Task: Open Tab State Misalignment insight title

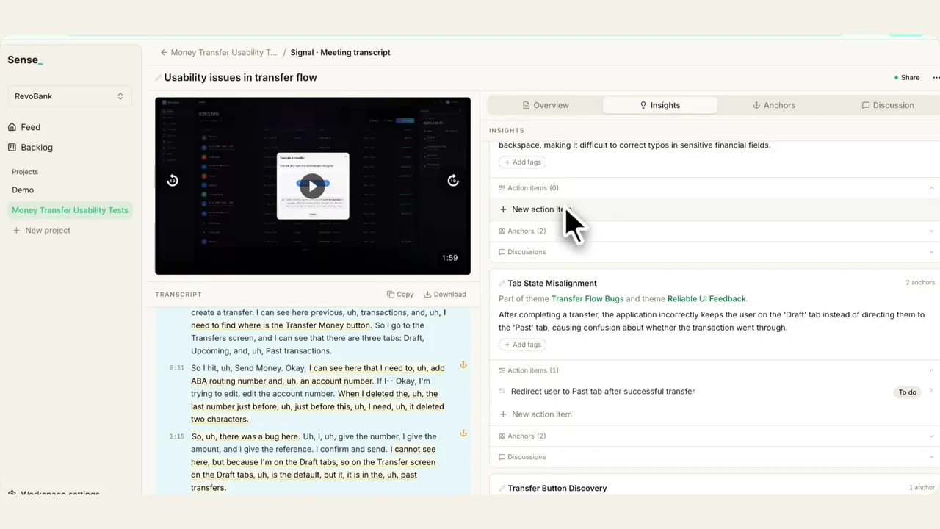Action: [552, 284]
